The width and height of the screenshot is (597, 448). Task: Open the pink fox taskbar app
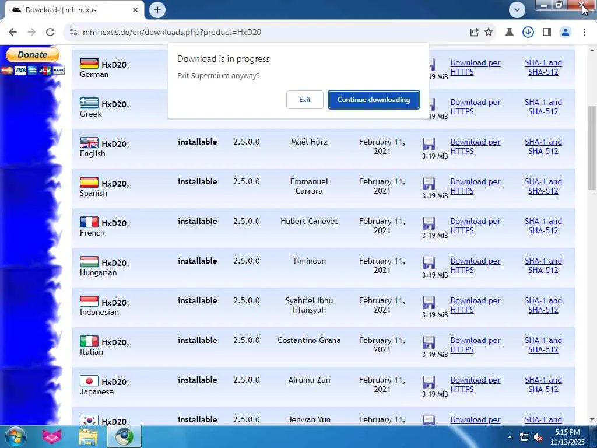(x=52, y=436)
